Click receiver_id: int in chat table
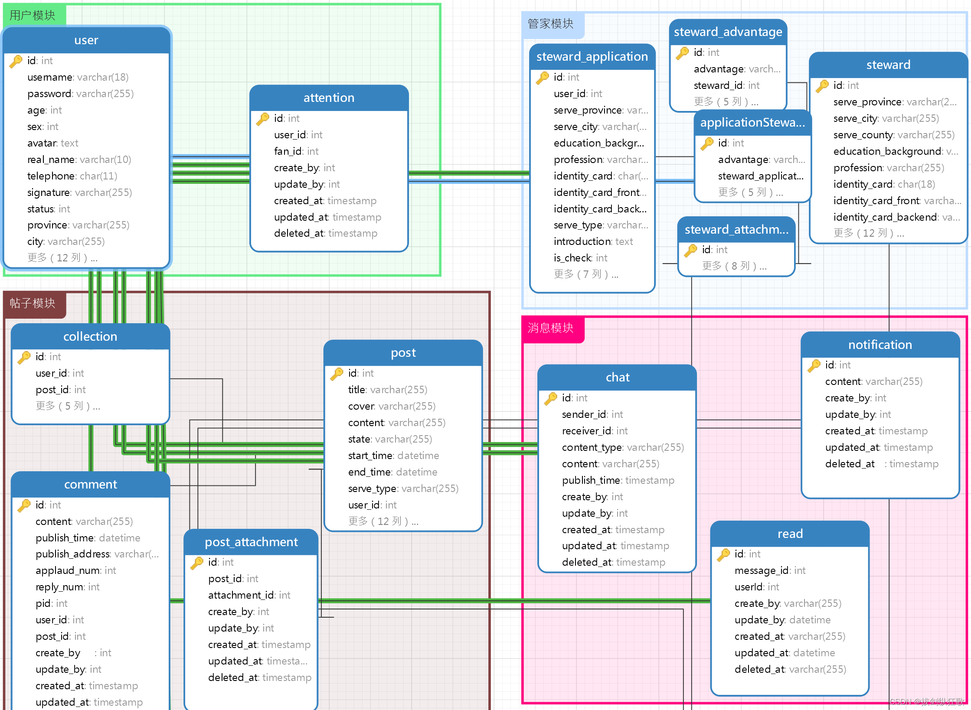This screenshot has width=971, height=710. pos(595,431)
